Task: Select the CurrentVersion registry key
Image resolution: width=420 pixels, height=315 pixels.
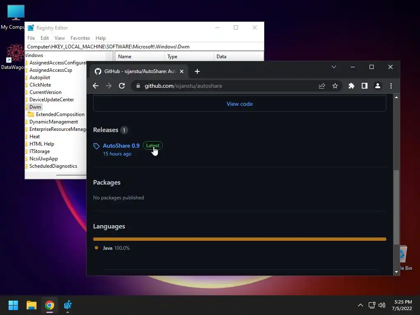Action: pyautogui.click(x=45, y=92)
